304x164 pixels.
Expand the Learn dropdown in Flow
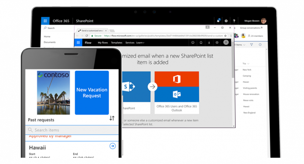tap(140, 43)
